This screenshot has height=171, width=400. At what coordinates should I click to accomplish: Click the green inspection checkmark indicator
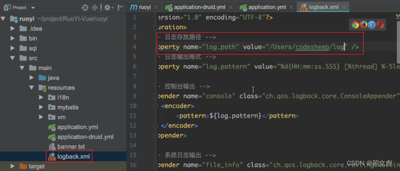397,17
